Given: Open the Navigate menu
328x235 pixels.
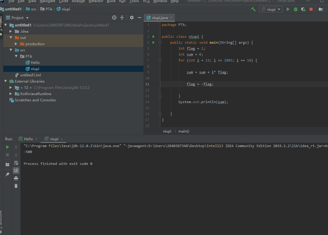Looking at the screenshot, I should click(47, 1).
